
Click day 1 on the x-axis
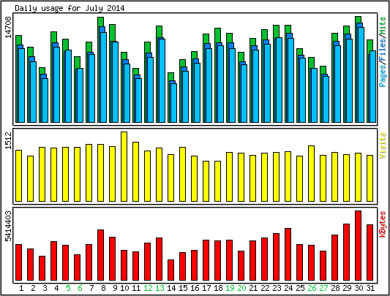(x=21, y=288)
